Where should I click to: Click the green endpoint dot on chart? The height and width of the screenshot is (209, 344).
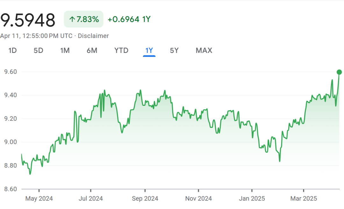pyautogui.click(x=339, y=72)
